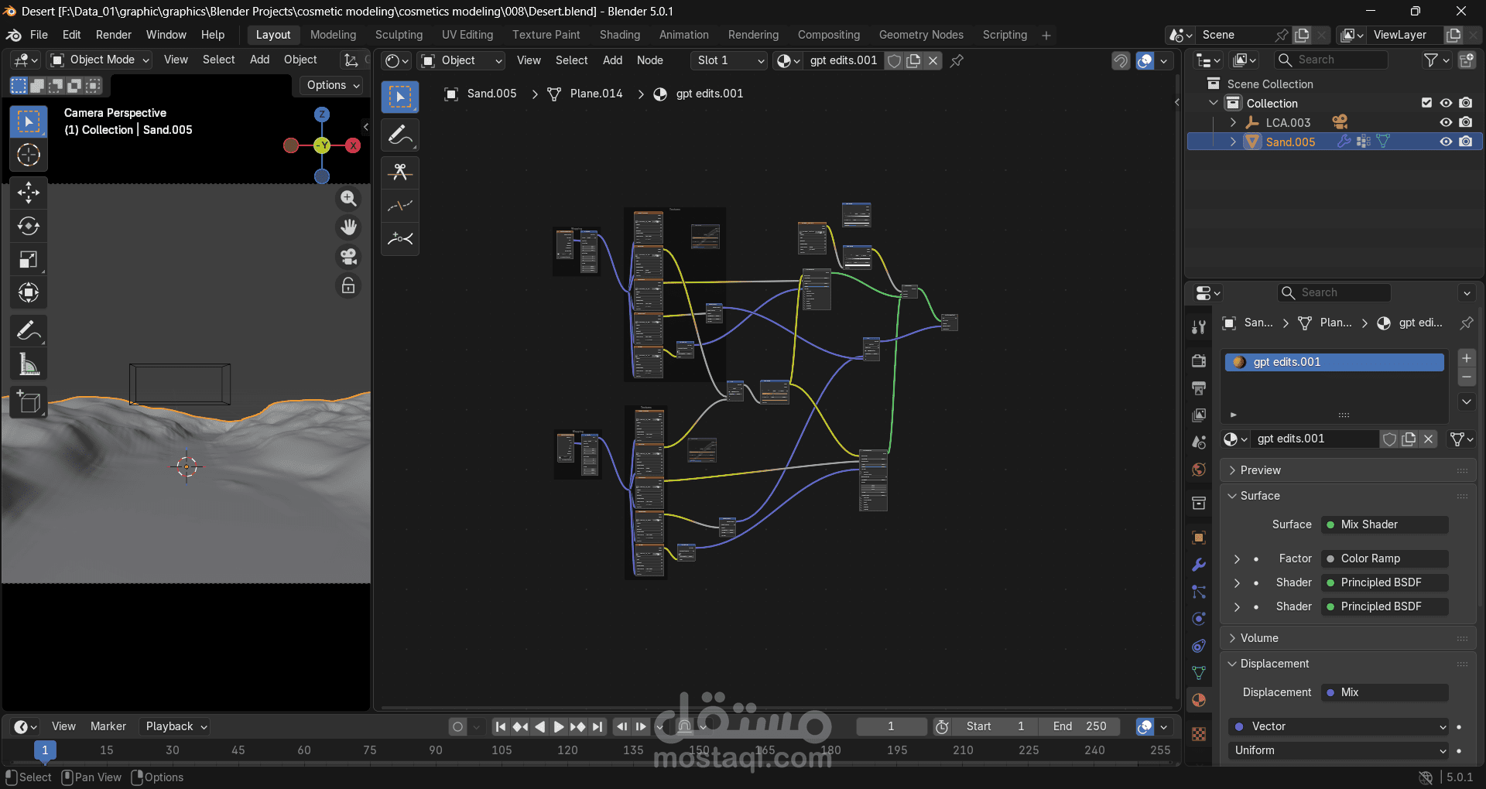Screen dimensions: 1486x789
Task: Toggle fake user shield for gpt edits.001
Action: (x=894, y=60)
